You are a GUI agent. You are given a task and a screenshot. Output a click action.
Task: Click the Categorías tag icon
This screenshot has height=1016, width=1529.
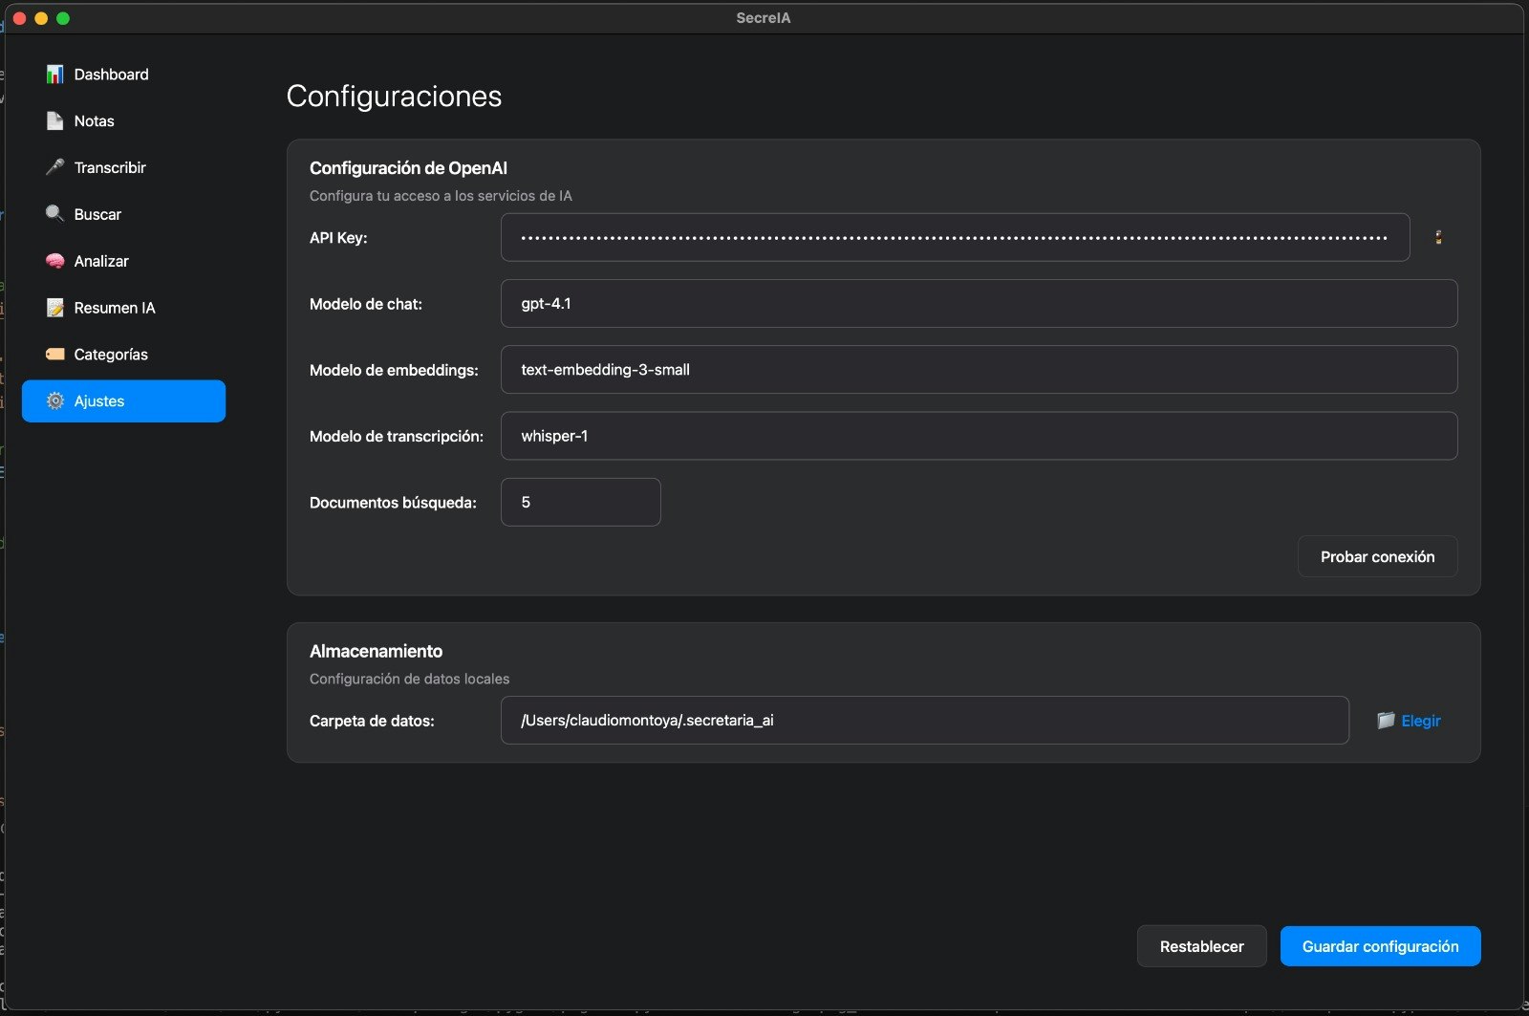tap(55, 355)
